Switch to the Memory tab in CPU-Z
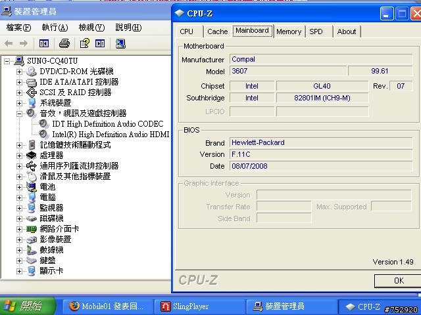Viewport: 421px width, 315px height. coord(289,31)
